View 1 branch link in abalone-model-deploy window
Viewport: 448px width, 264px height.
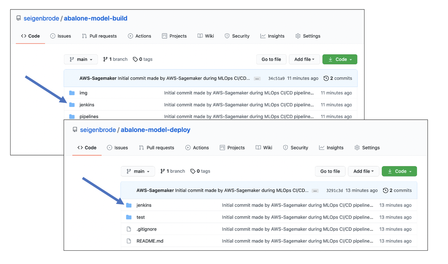click(x=172, y=171)
